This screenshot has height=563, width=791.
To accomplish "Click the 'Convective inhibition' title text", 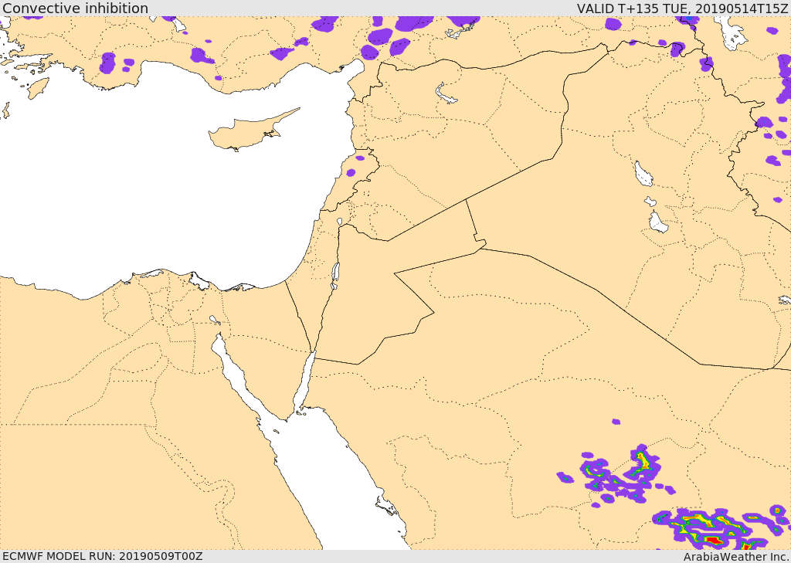I will [75, 8].
